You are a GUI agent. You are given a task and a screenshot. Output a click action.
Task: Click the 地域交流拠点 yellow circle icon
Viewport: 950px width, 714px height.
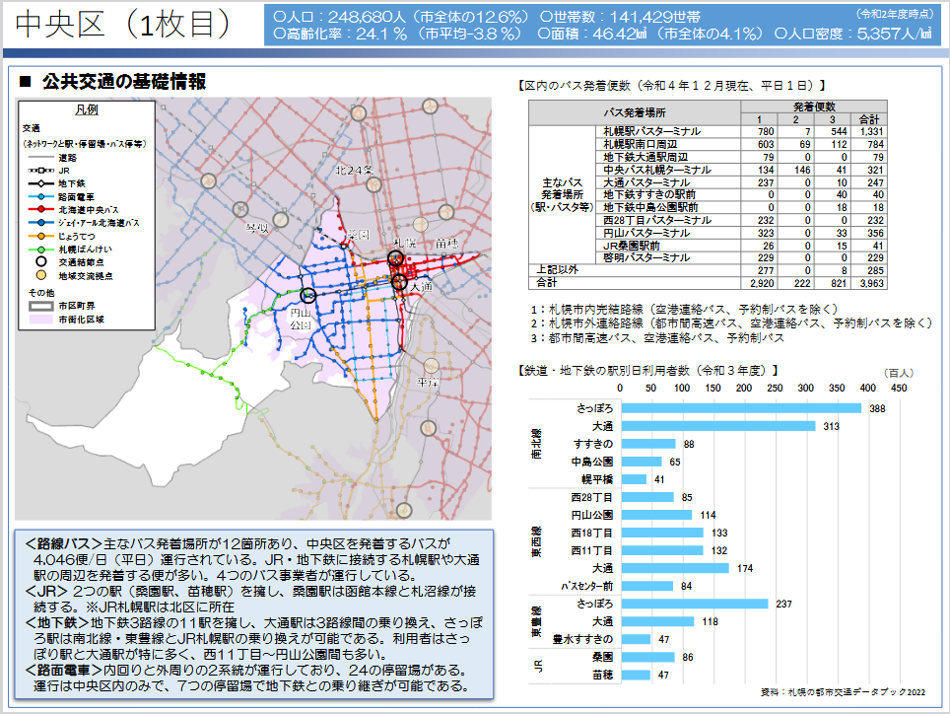click(x=42, y=274)
